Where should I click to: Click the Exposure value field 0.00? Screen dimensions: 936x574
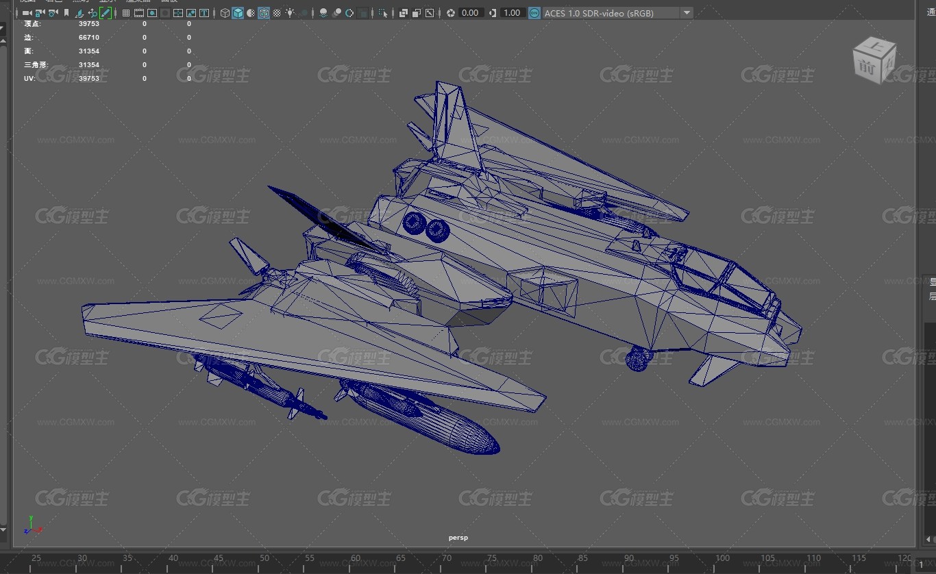[471, 13]
